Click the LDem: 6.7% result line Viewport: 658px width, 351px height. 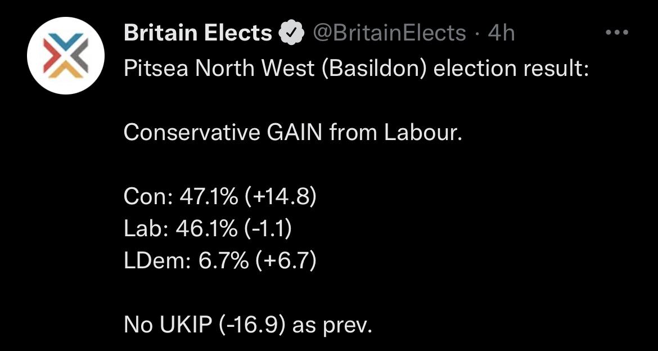[219, 262]
